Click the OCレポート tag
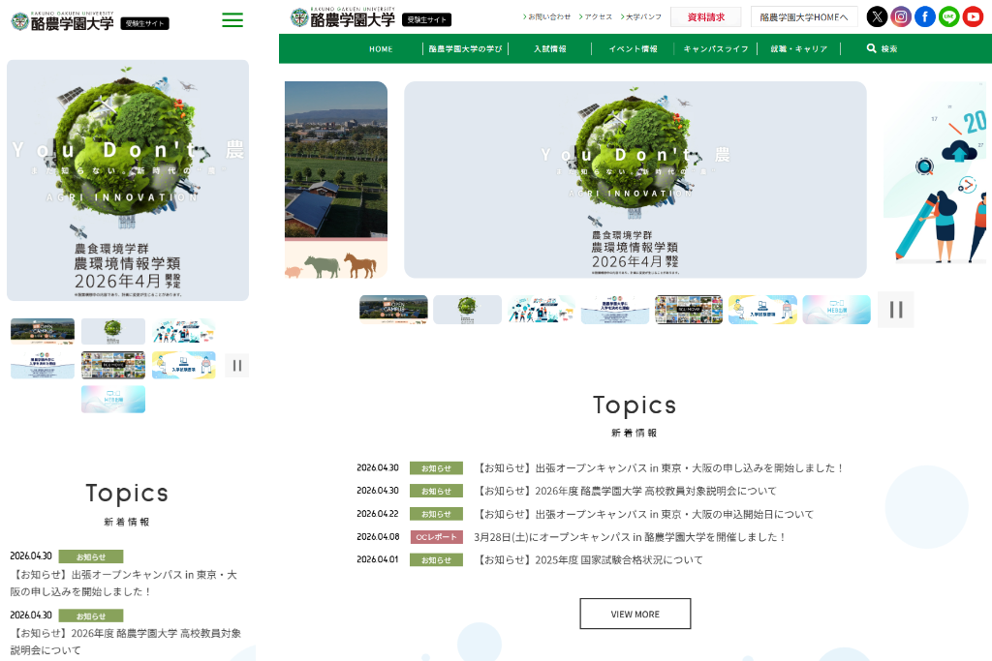Image resolution: width=992 pixels, height=661 pixels. click(x=437, y=537)
